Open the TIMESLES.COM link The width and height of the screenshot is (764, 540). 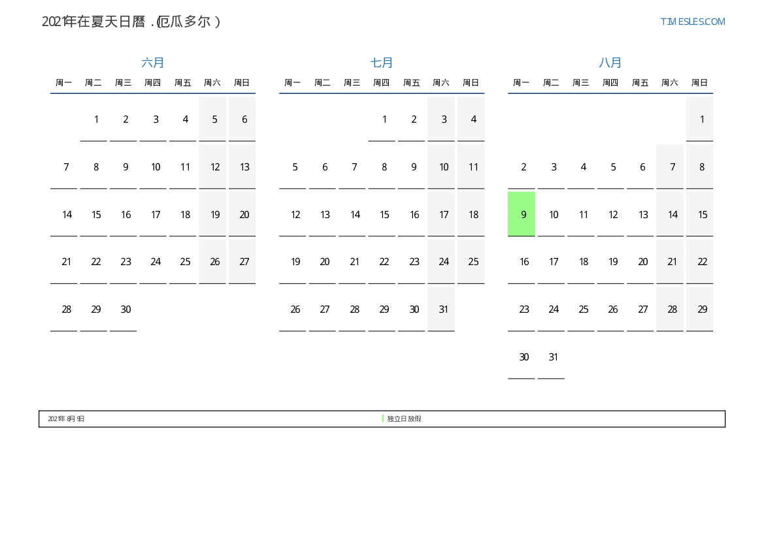(692, 22)
